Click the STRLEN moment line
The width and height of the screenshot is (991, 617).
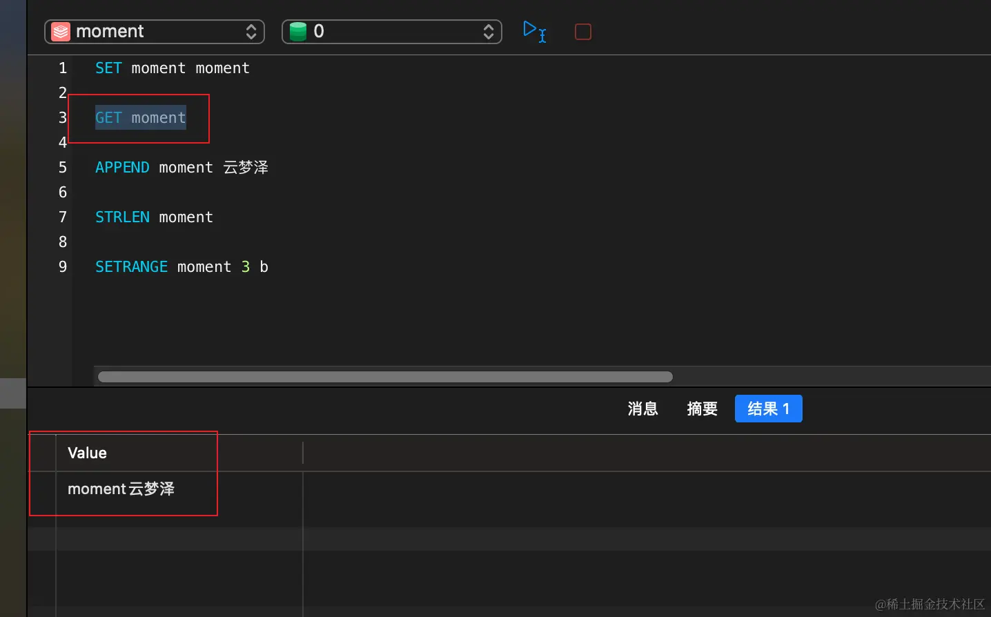(154, 217)
